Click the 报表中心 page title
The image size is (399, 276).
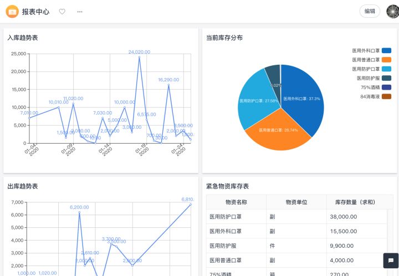point(35,12)
